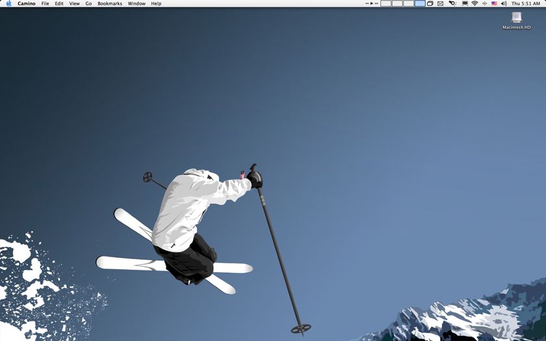Viewport: 546px width, 341px height.
Task: Open the Go menu
Action: (x=88, y=3)
